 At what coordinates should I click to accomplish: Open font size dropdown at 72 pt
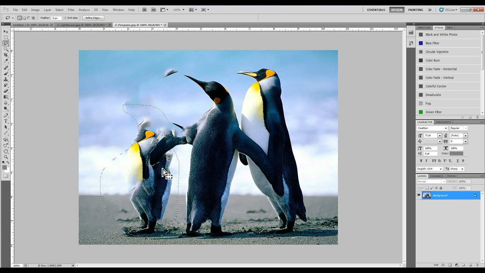440,135
